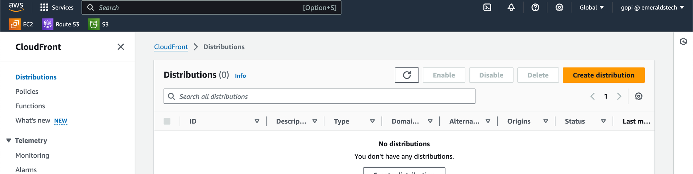This screenshot has width=693, height=174.
Task: Open the AWS CloudShell icon
Action: pos(487,7)
